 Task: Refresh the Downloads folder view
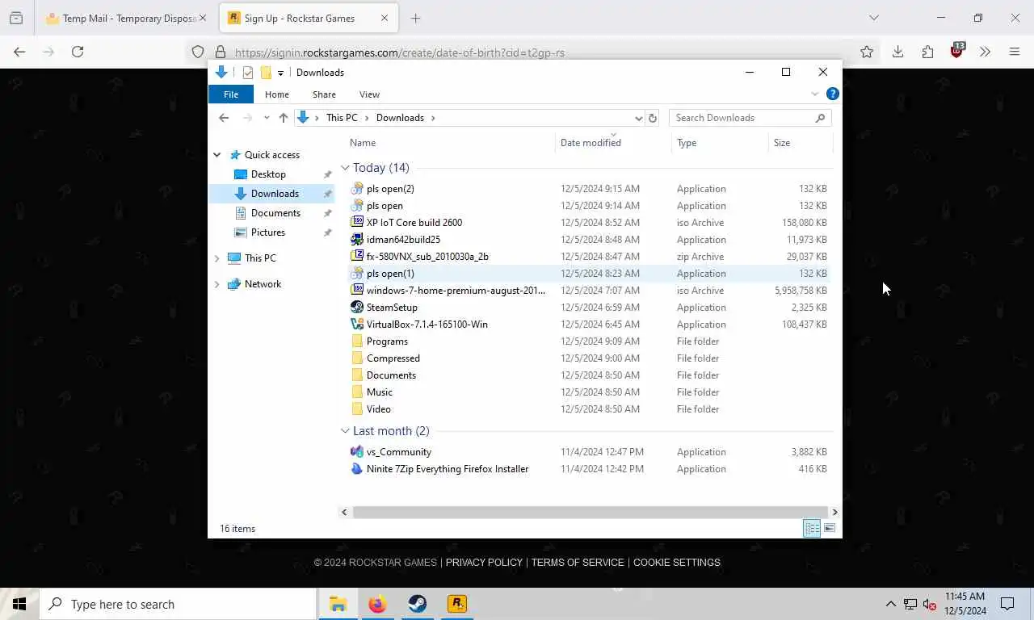(653, 118)
